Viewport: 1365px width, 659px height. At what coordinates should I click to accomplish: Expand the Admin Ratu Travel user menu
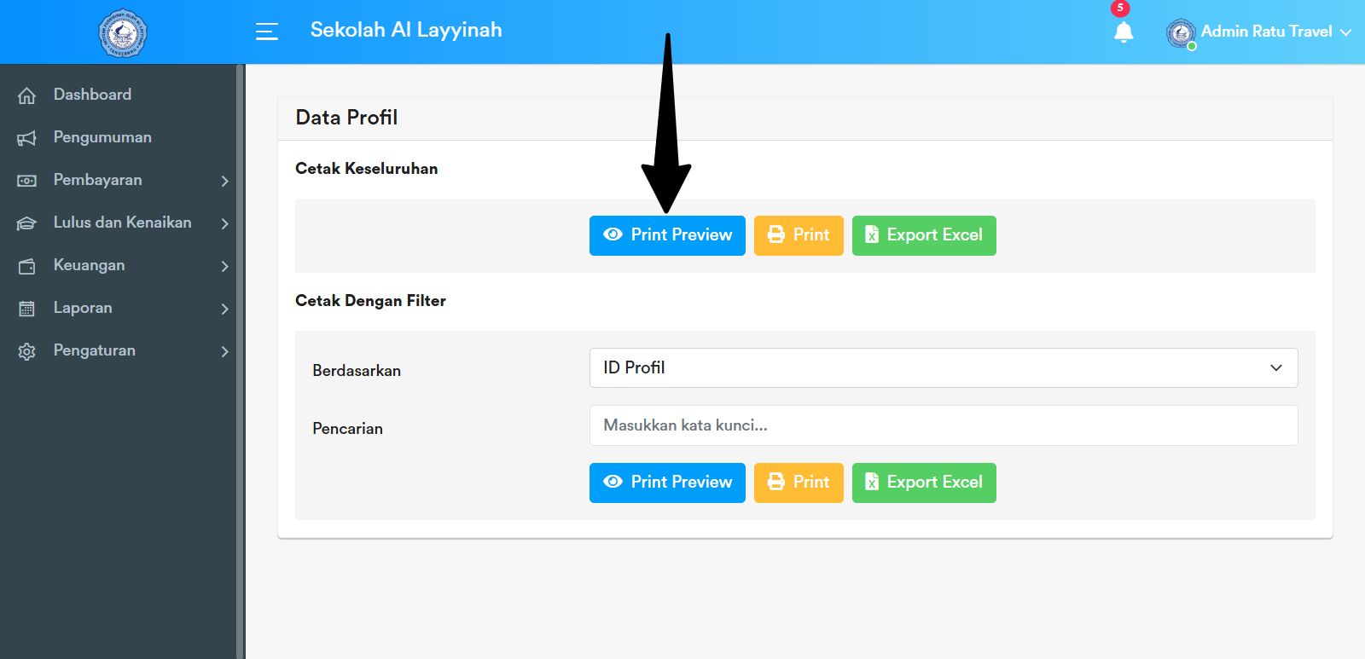(x=1346, y=32)
